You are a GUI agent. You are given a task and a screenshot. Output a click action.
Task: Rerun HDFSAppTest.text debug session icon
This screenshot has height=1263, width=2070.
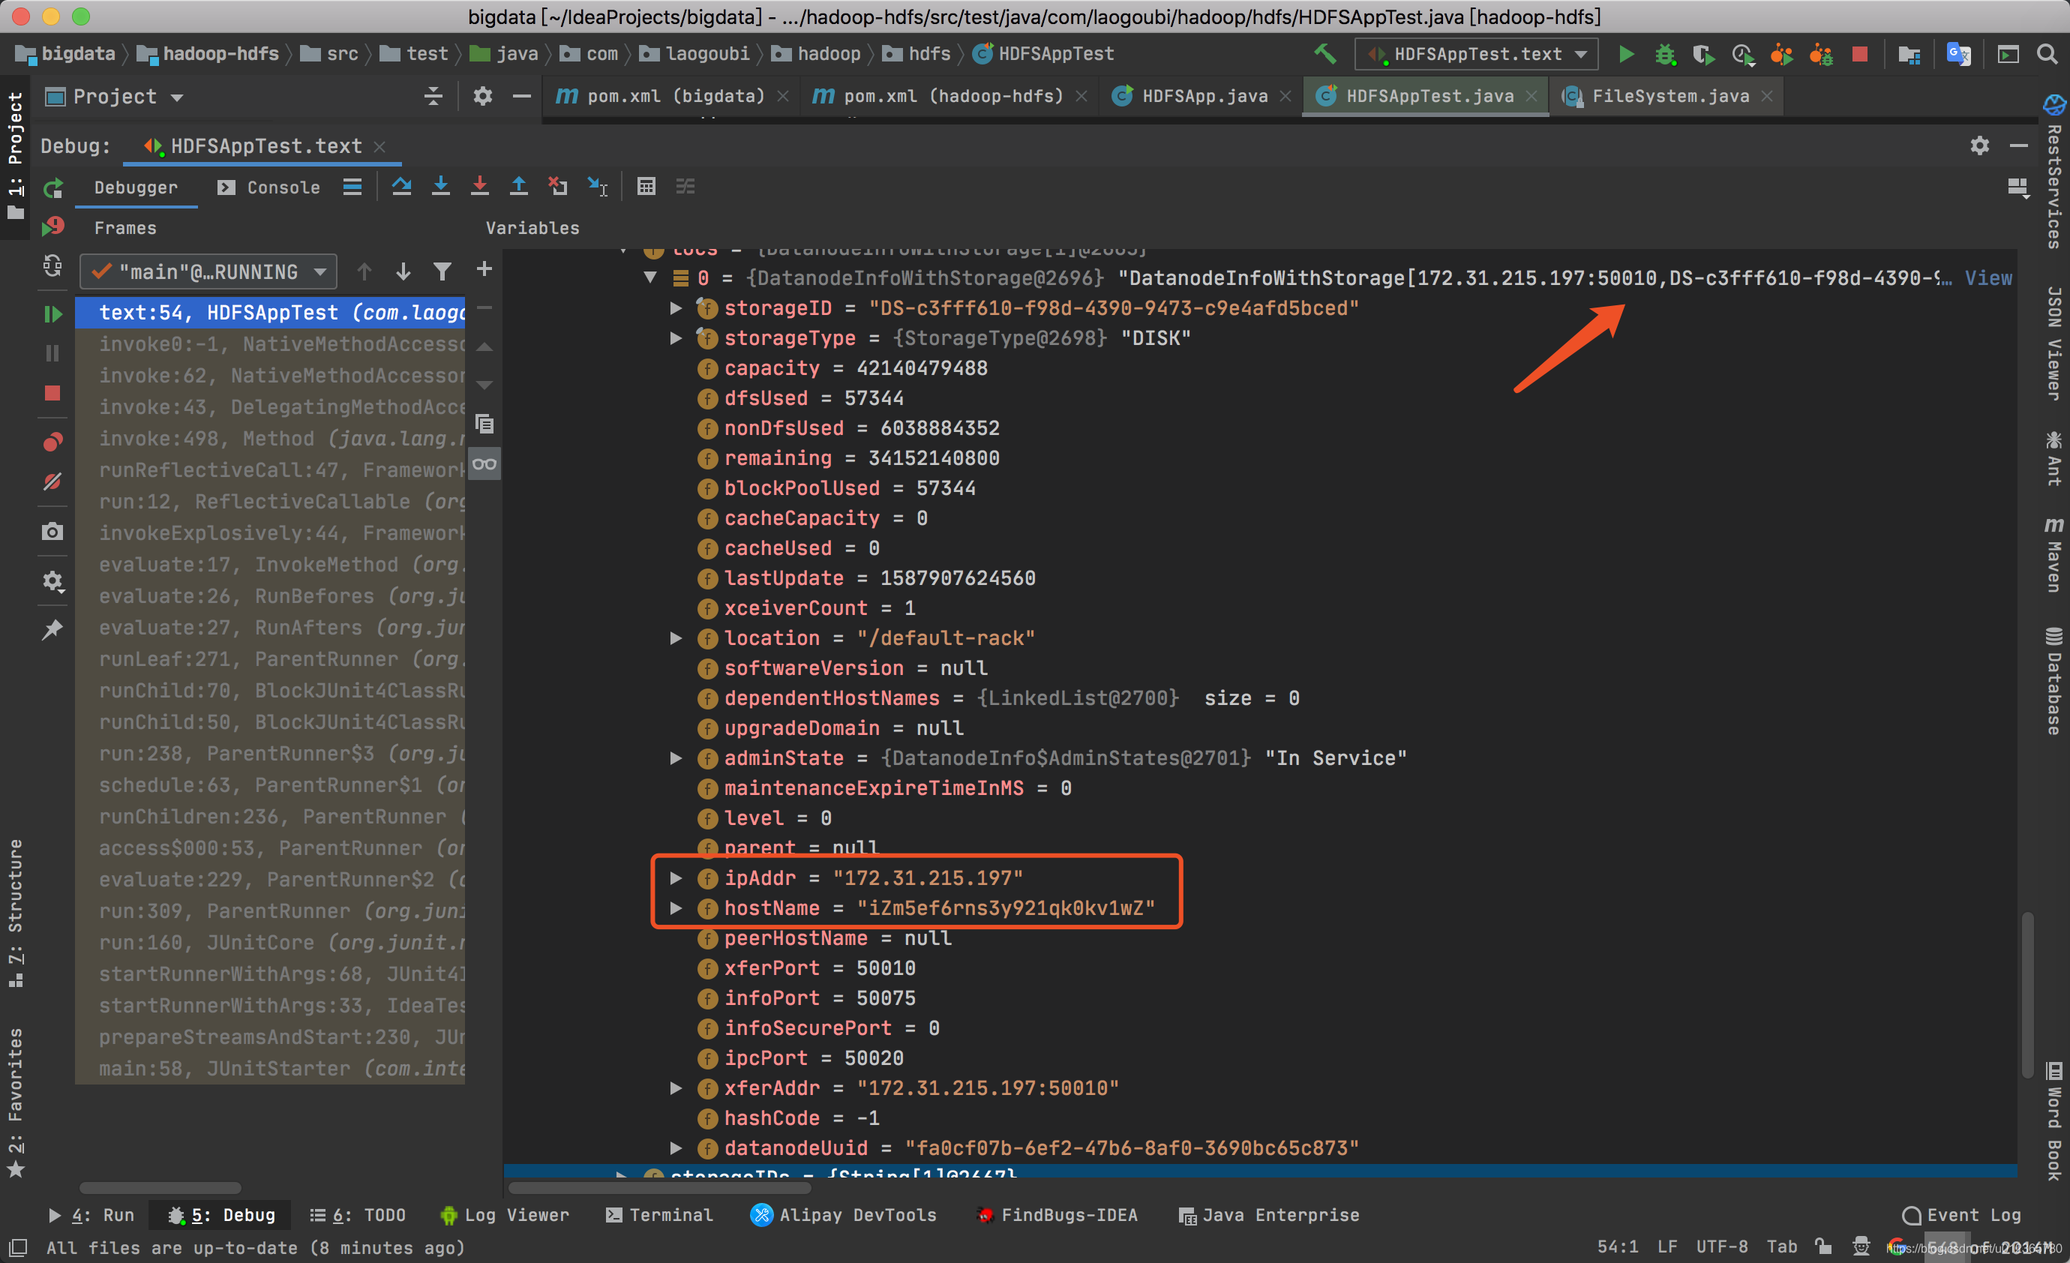pos(53,187)
